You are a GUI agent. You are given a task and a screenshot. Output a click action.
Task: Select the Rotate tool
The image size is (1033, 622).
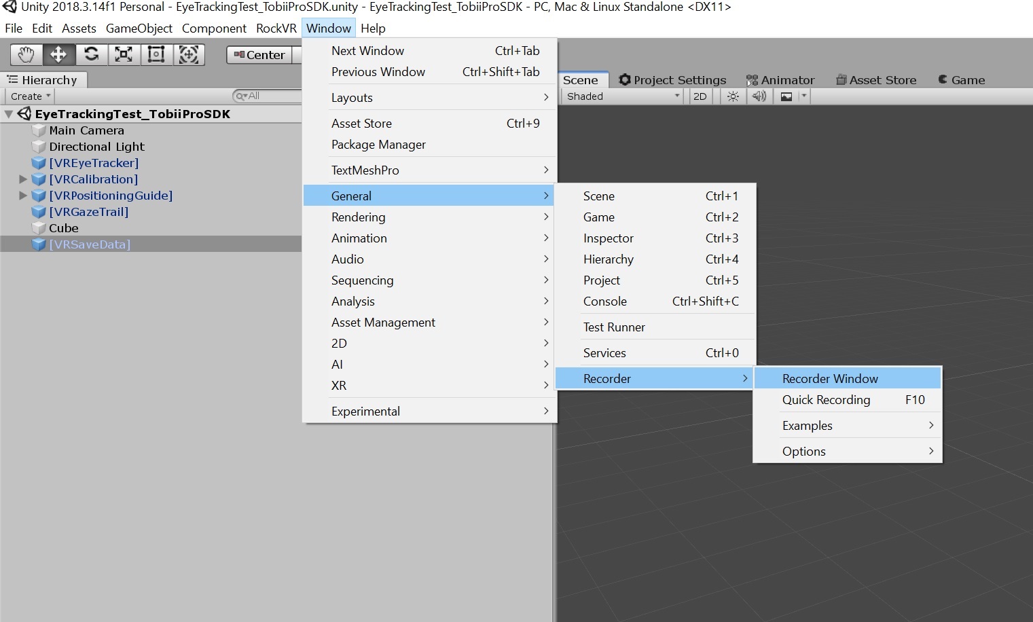coord(91,54)
